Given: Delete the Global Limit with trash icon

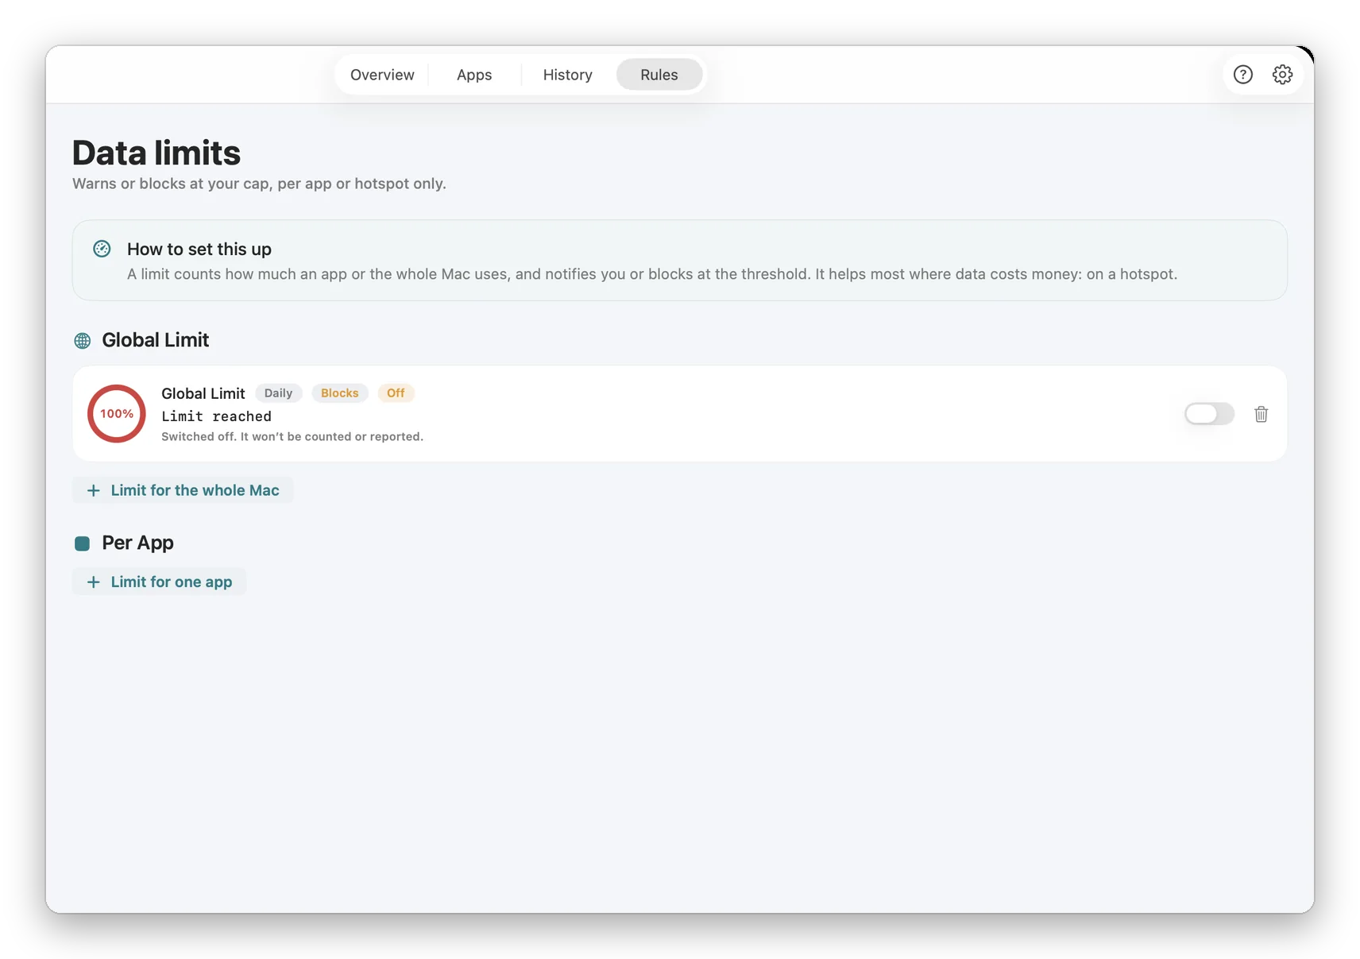Looking at the screenshot, I should (1261, 414).
